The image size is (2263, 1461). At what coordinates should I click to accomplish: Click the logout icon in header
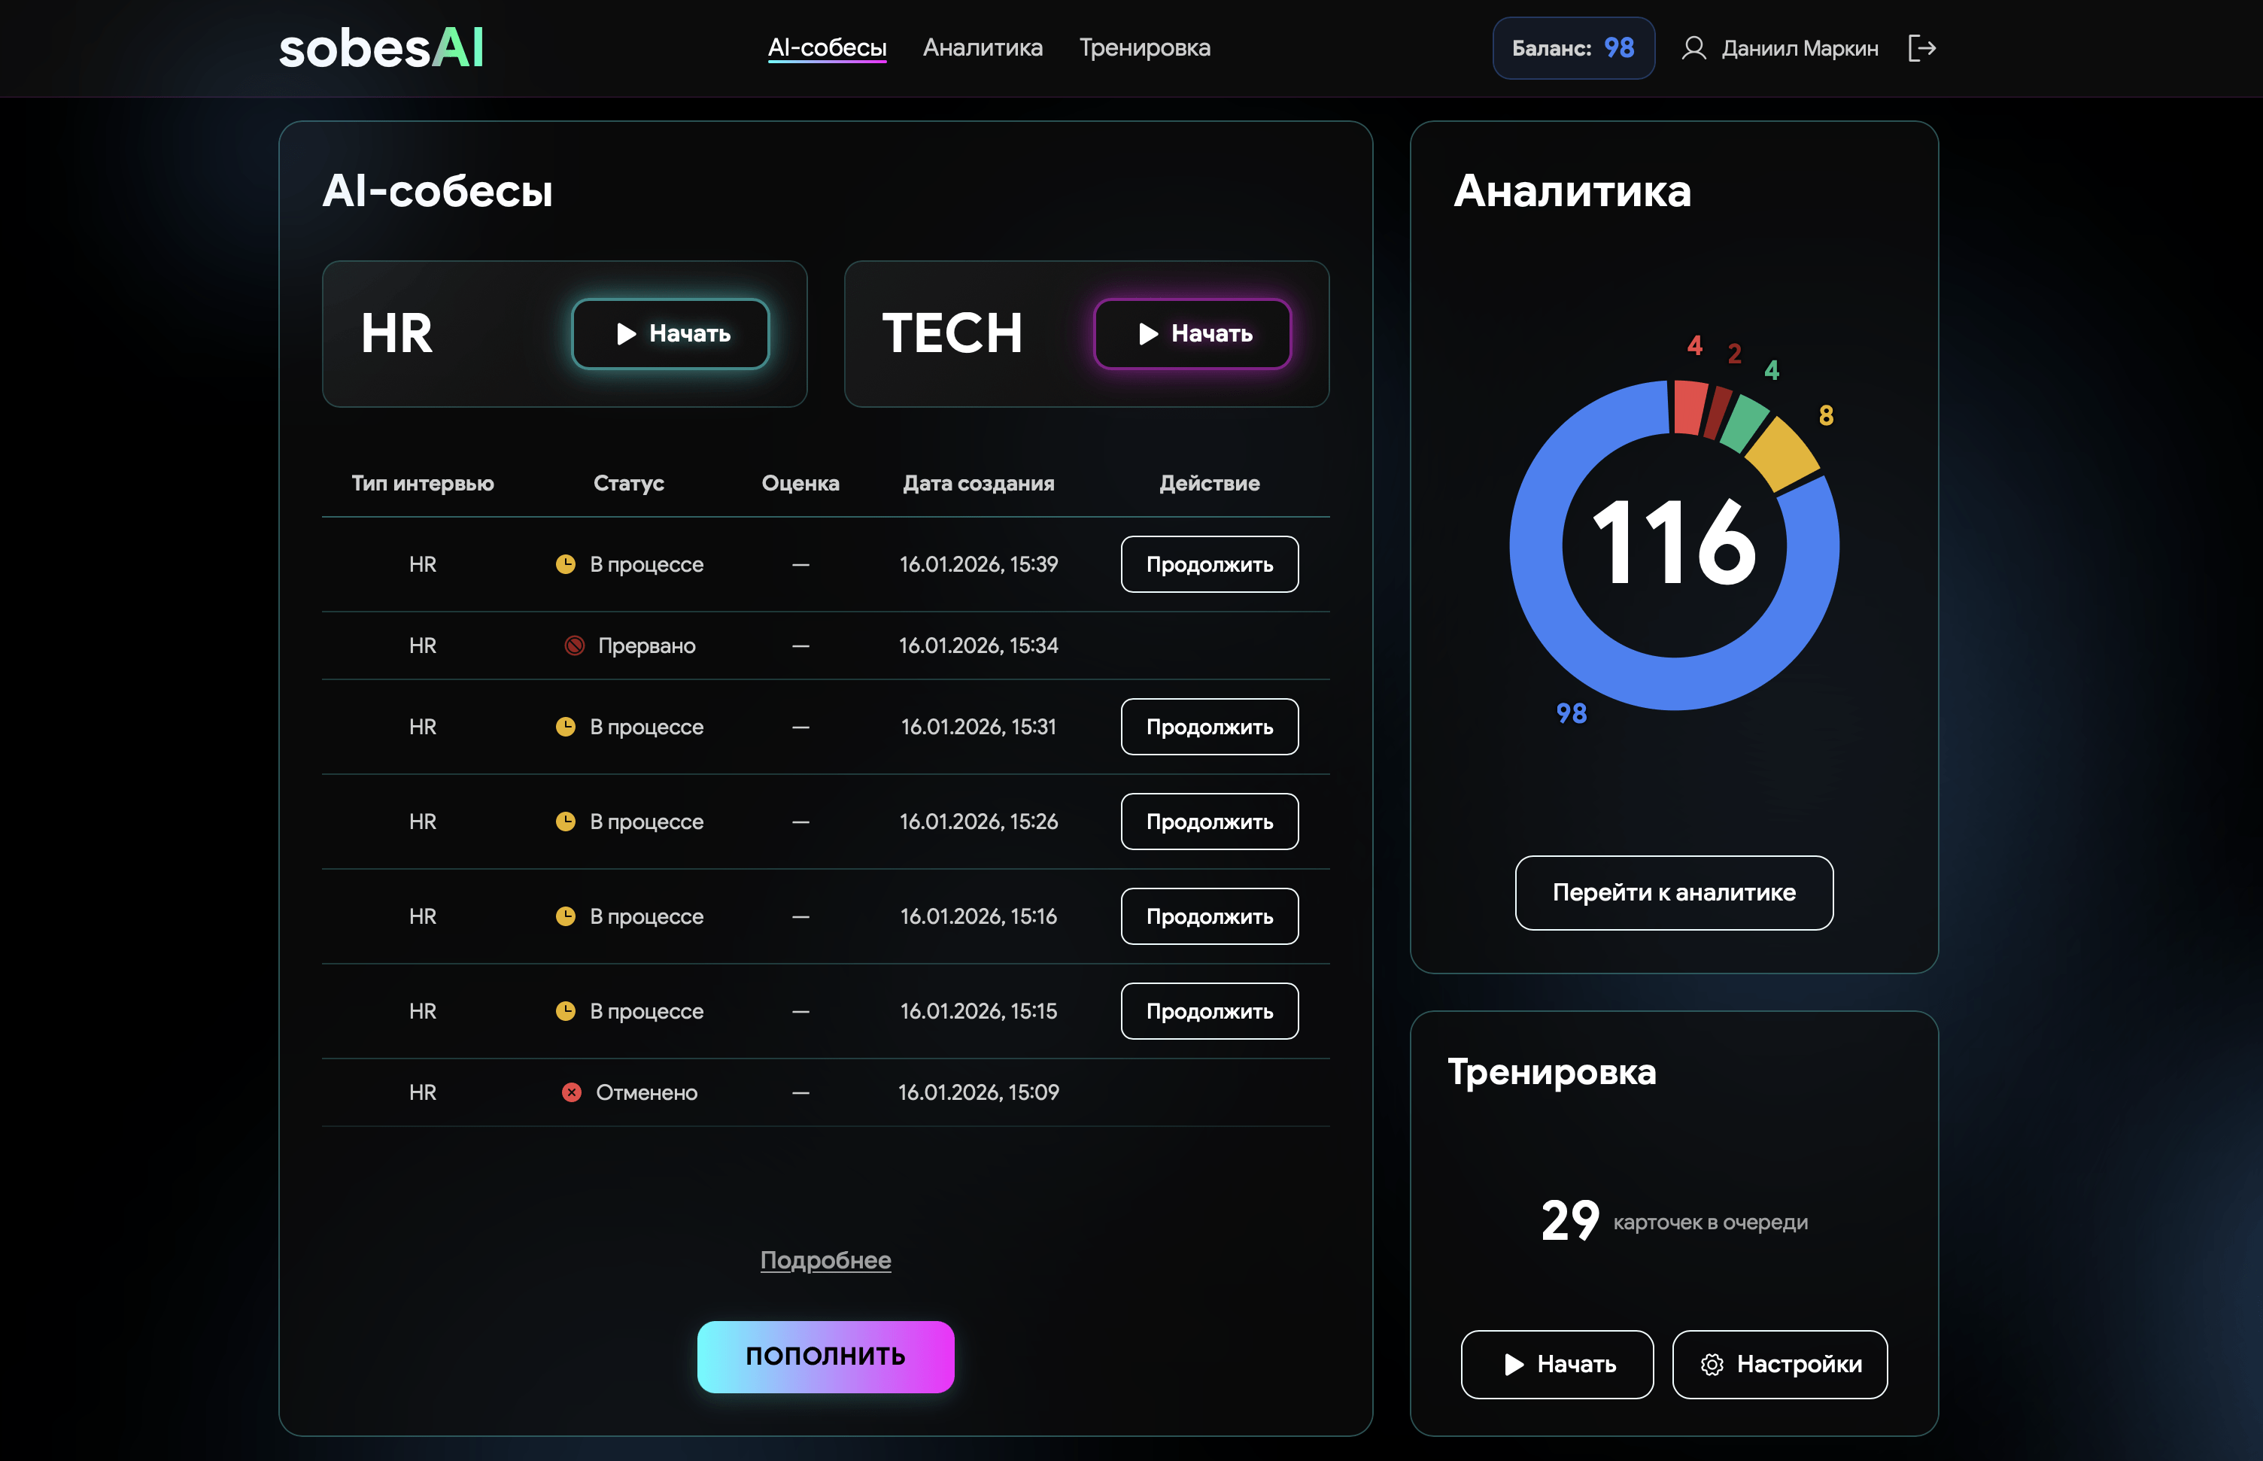[1921, 48]
